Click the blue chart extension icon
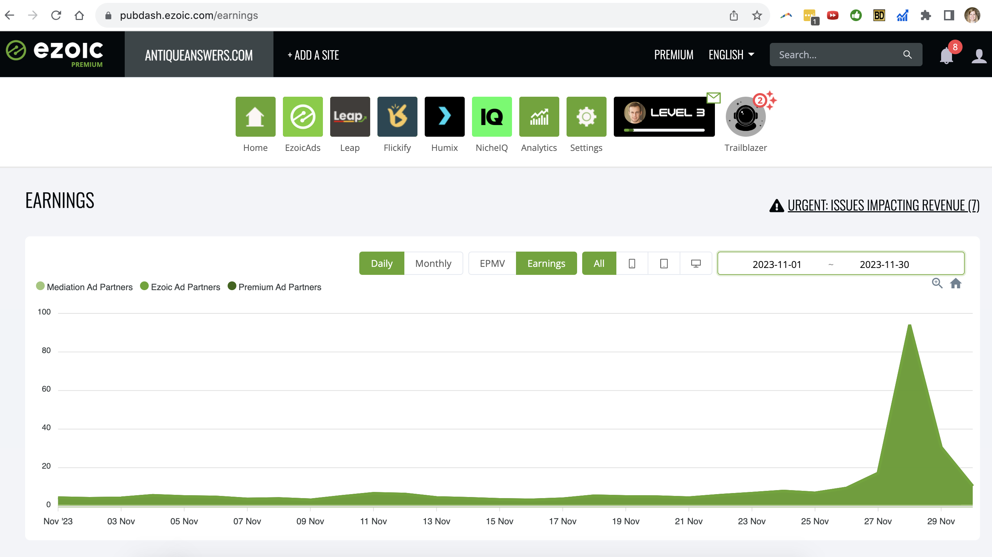 (902, 15)
